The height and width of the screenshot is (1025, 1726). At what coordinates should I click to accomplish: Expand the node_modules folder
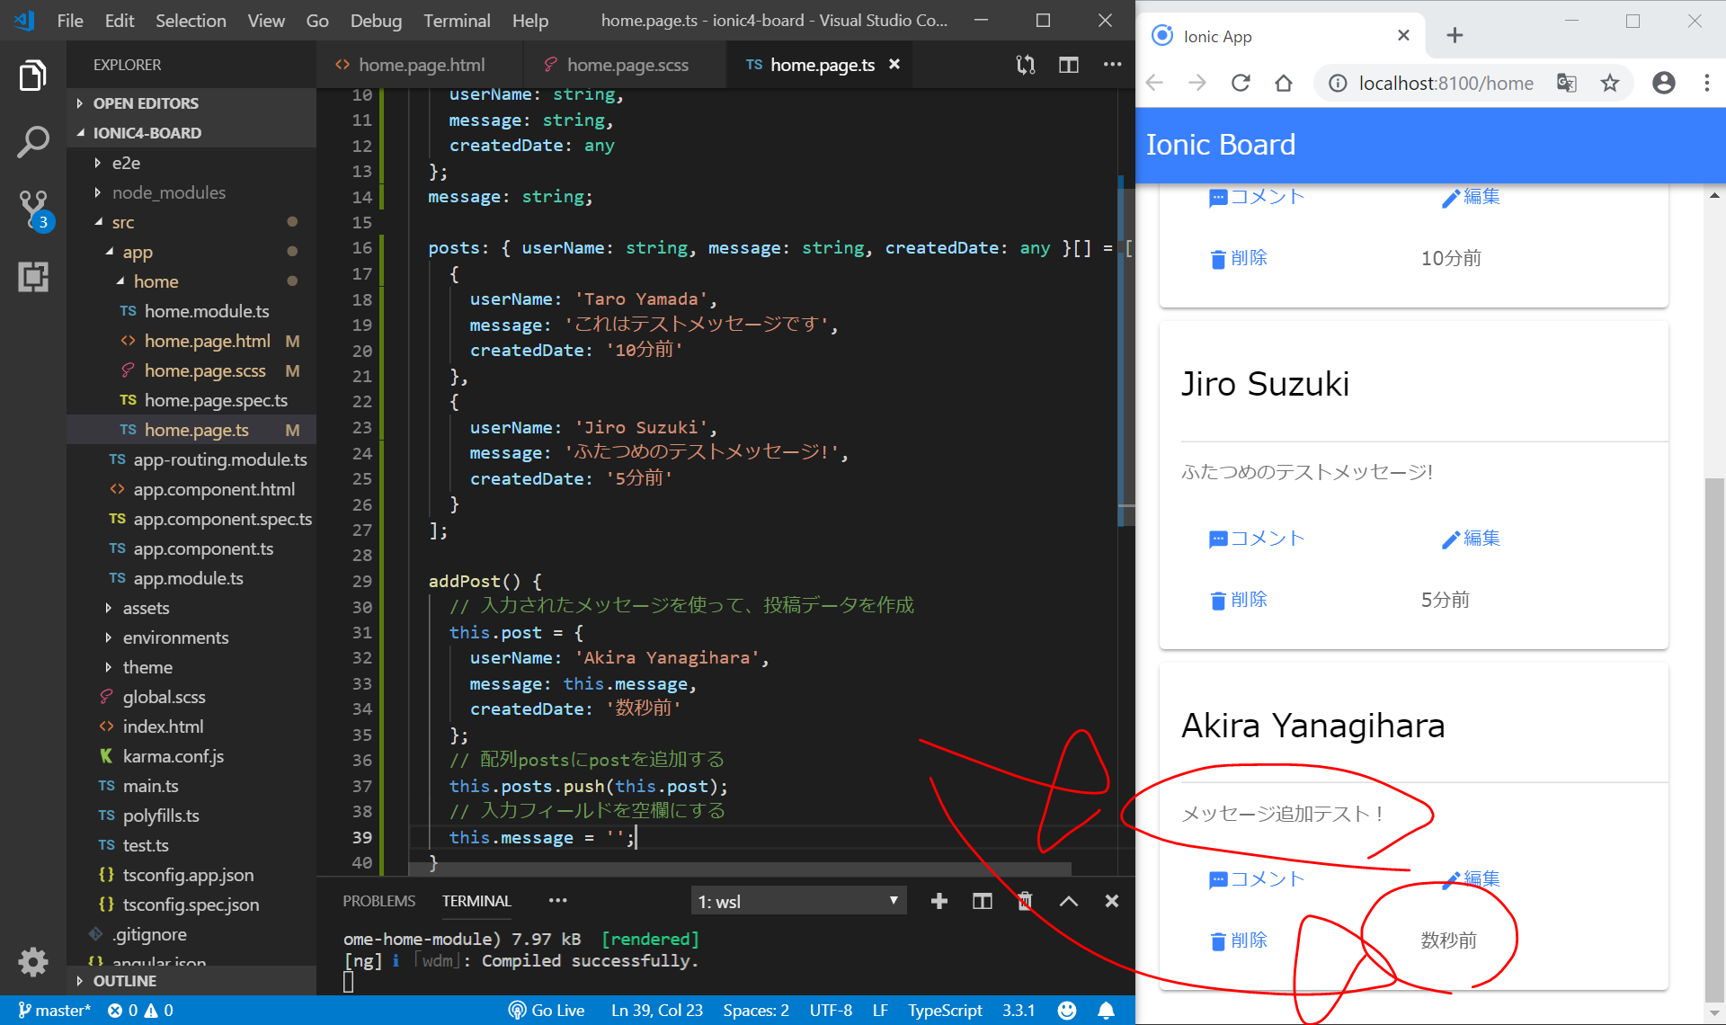tap(168, 192)
